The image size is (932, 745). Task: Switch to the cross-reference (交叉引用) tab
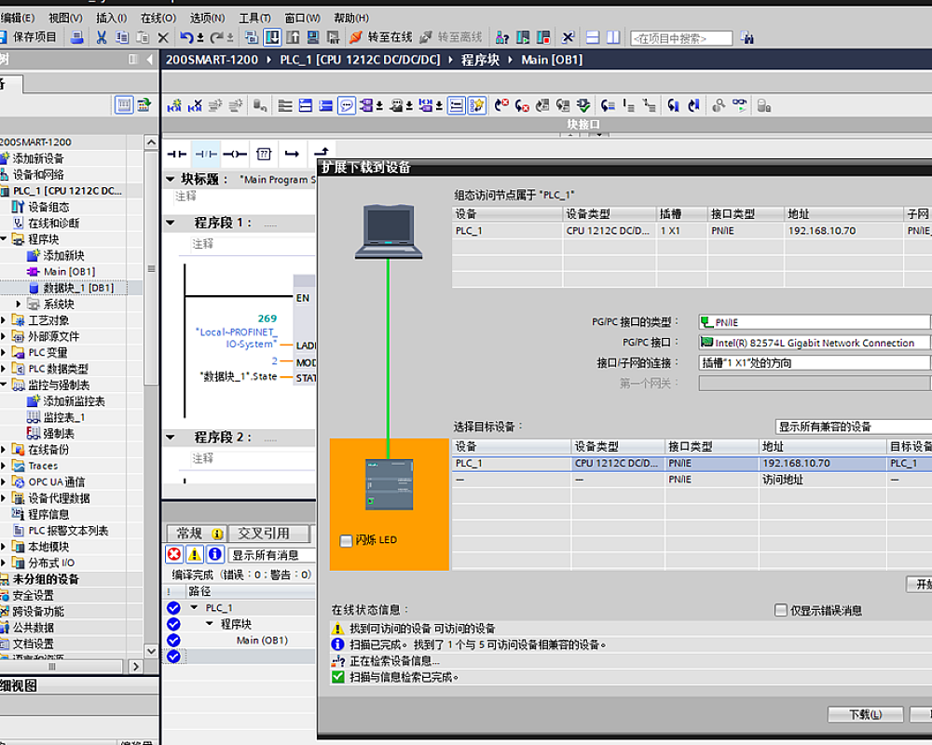tap(263, 534)
